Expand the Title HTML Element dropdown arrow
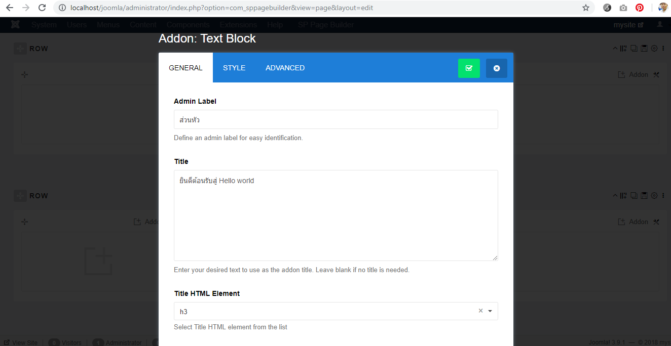This screenshot has height=346, width=671. (x=490, y=311)
